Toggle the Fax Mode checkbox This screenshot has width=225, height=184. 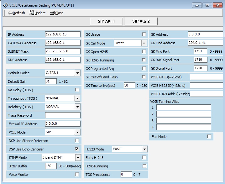click(209, 137)
